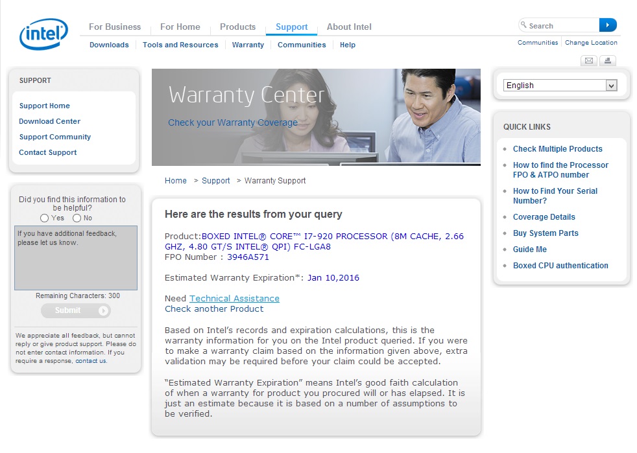Click the expiration date Jan 10,2016
This screenshot has height=453, width=637.
tap(333, 277)
